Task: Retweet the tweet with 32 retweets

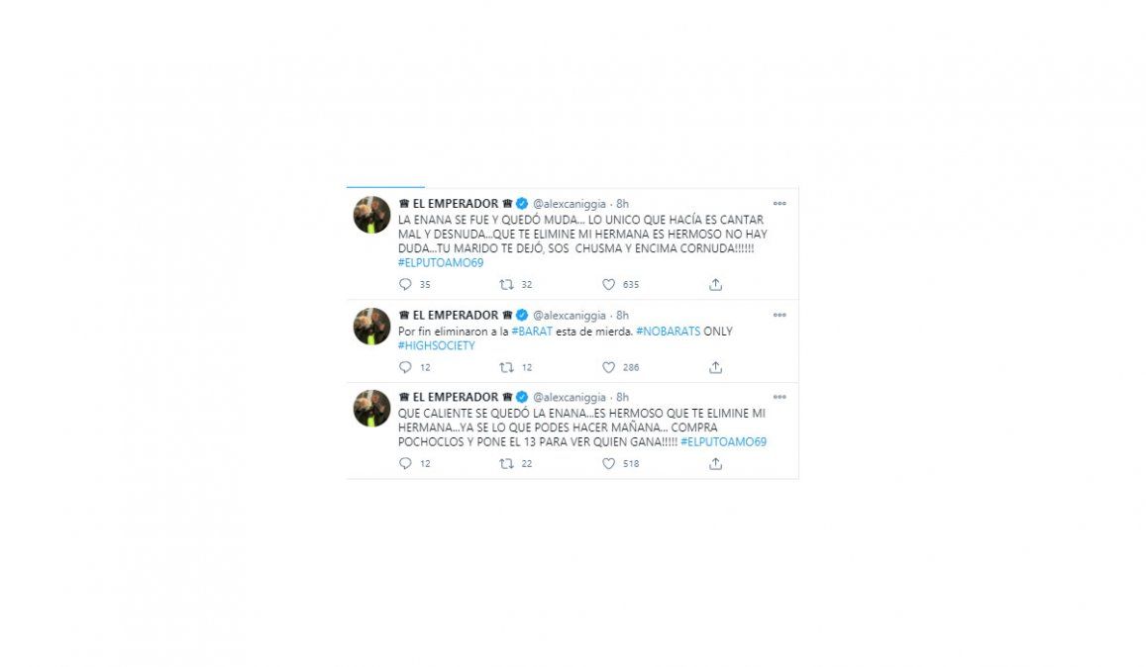Action: [506, 284]
